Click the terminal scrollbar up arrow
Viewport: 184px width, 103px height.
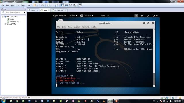(154, 29)
